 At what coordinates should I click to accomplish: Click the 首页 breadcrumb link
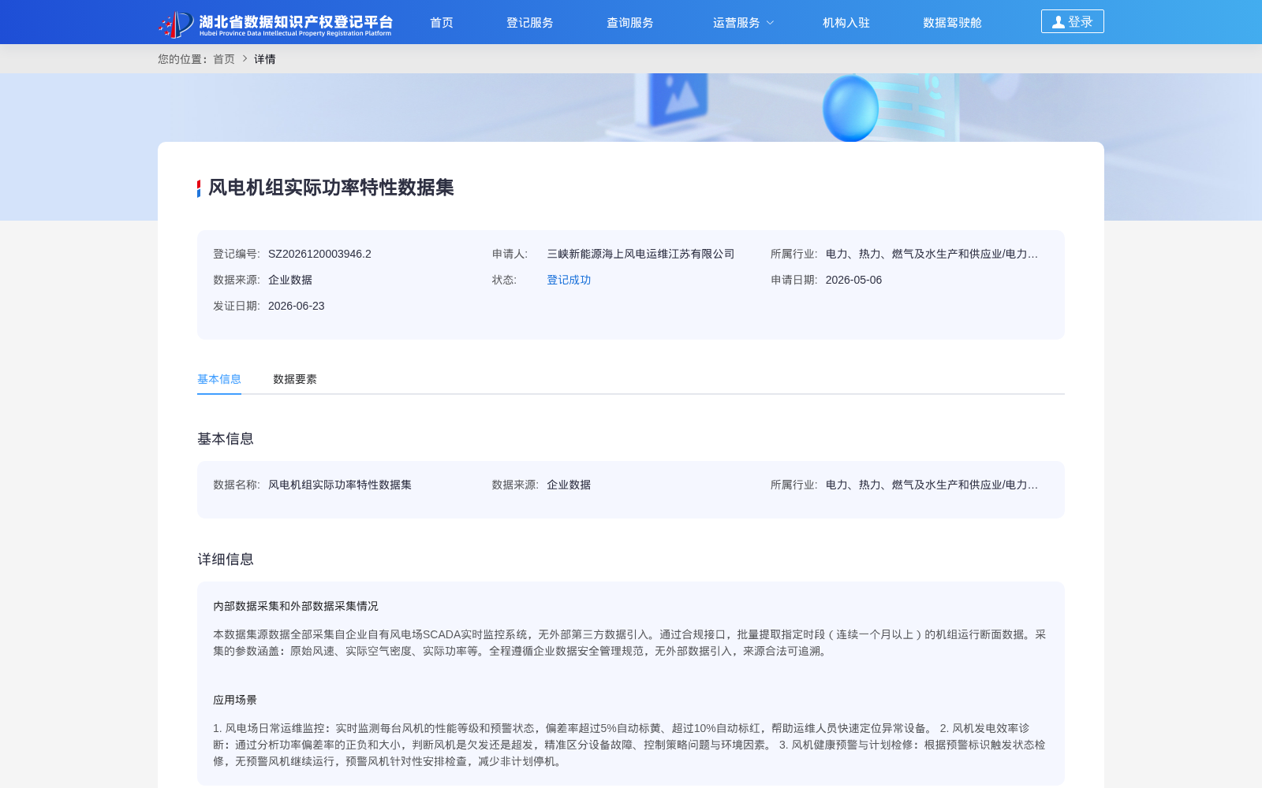coord(224,59)
